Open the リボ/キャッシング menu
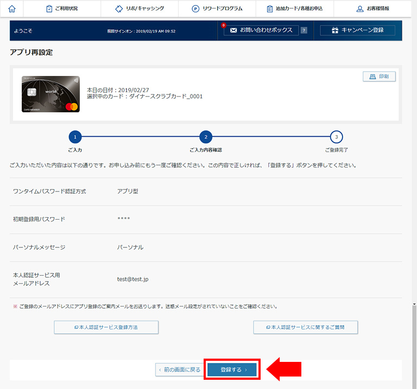The height and width of the screenshot is (389, 417). coord(140,9)
